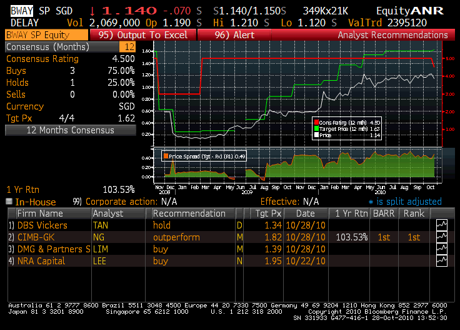Viewport: 460px width, 330px height.
Task: Click target price 1.39
Action: coord(273,249)
